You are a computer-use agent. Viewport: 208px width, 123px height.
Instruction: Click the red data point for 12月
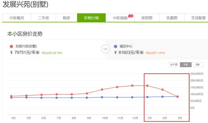point(132,85)
